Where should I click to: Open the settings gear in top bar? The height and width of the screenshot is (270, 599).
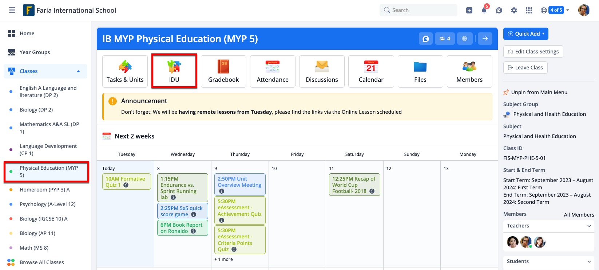coord(514,11)
